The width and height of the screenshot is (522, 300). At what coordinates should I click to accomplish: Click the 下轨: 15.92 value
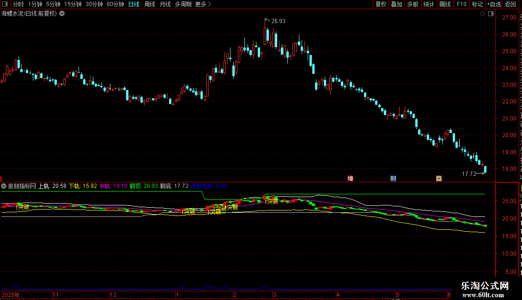point(83,186)
